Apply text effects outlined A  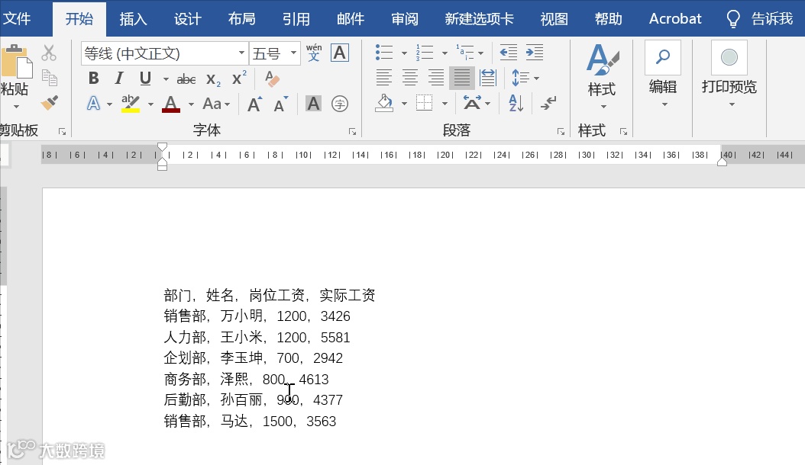coord(93,104)
